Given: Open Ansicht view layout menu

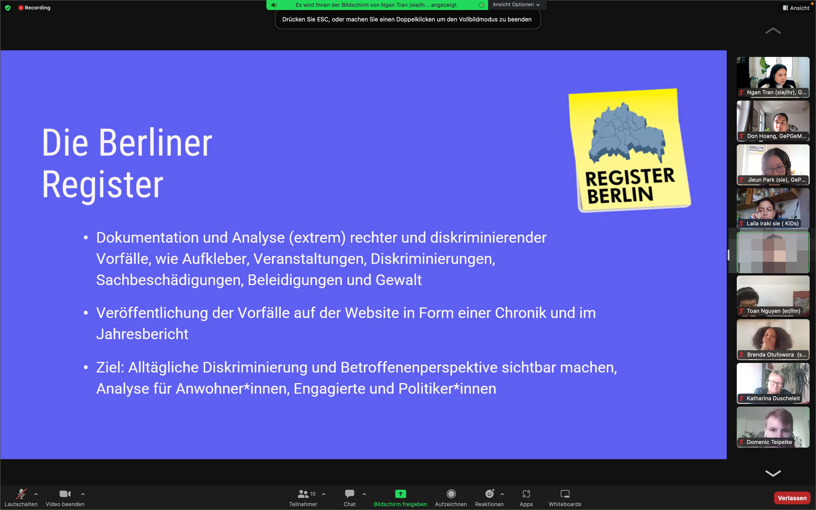Looking at the screenshot, I should pyautogui.click(x=796, y=8).
